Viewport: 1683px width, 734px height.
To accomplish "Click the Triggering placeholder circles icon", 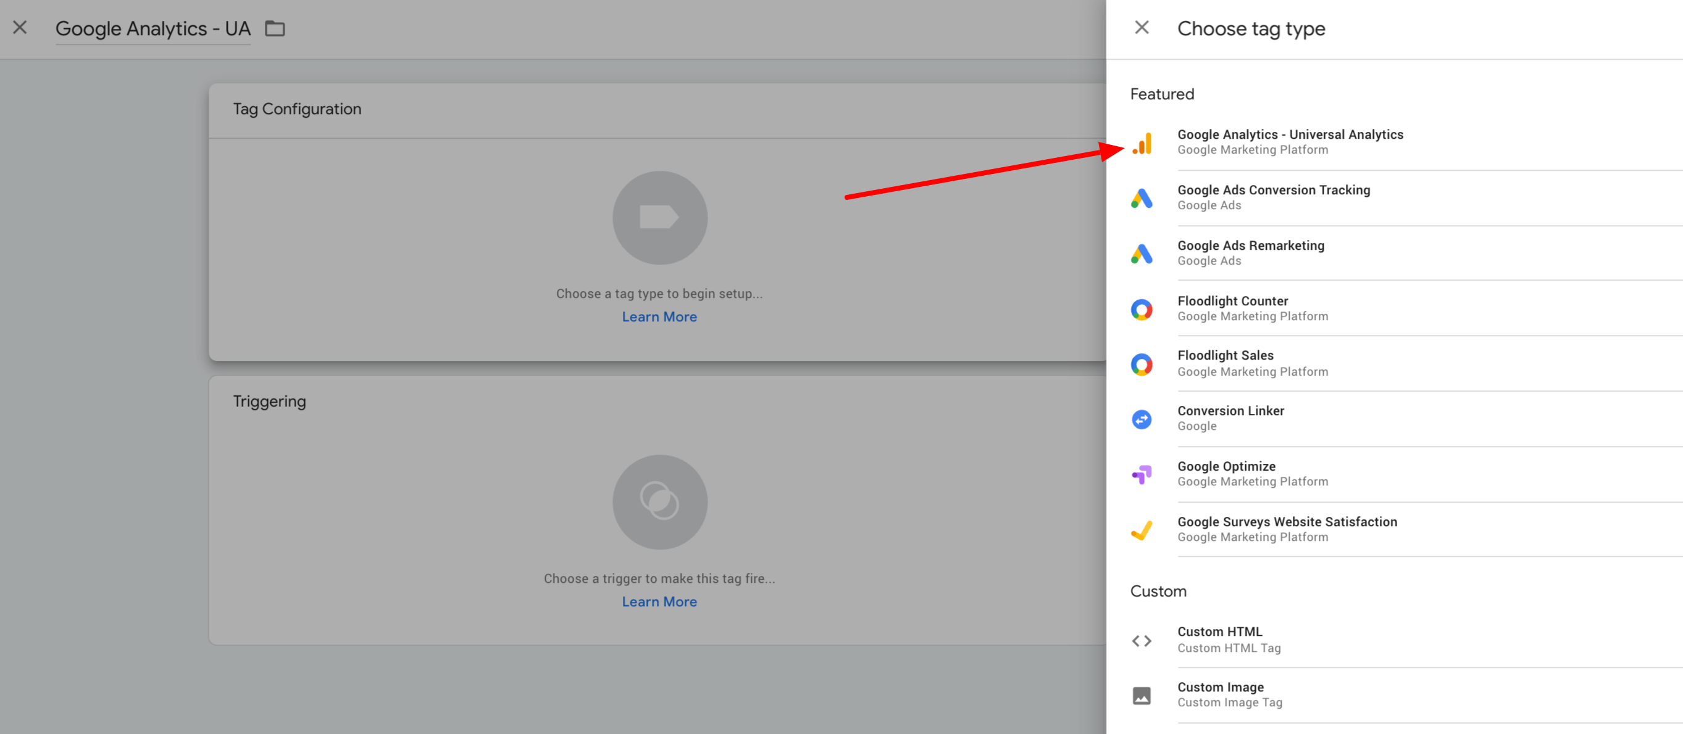I will [x=660, y=501].
